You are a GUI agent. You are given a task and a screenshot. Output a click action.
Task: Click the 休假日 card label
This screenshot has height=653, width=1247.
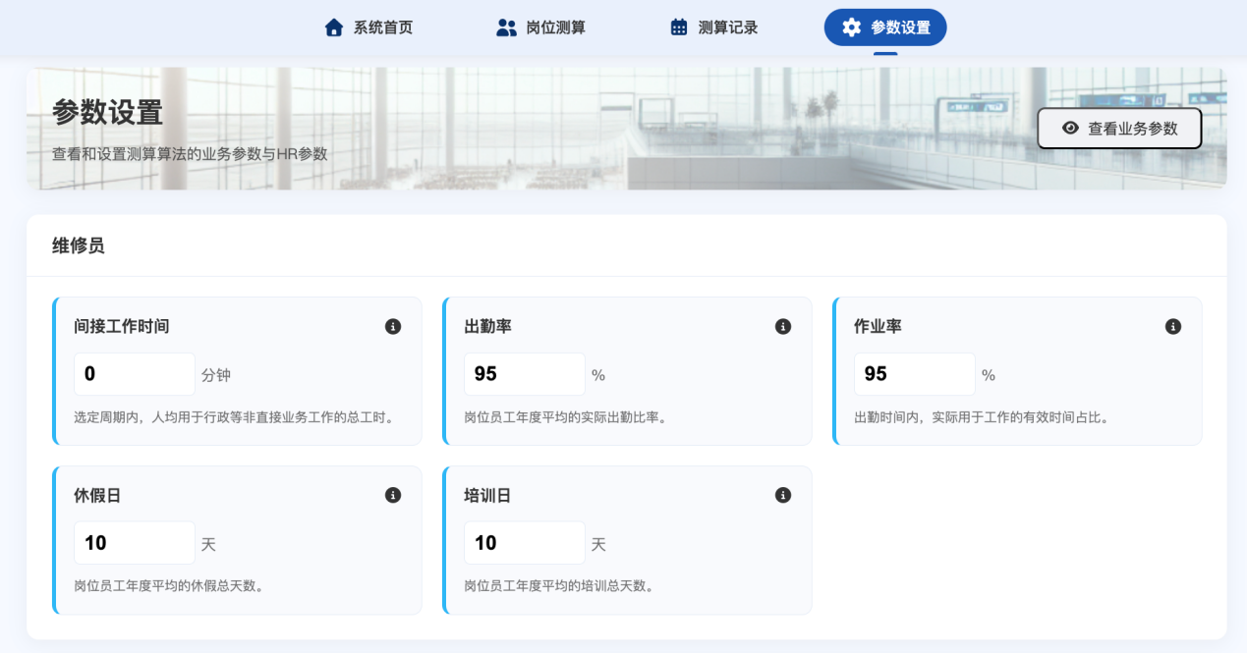(x=97, y=496)
